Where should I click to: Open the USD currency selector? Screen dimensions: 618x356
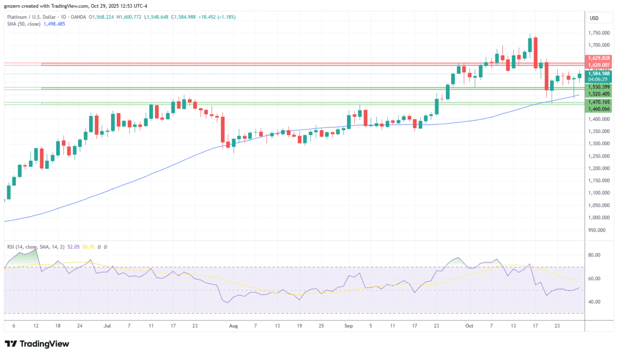coord(594,19)
